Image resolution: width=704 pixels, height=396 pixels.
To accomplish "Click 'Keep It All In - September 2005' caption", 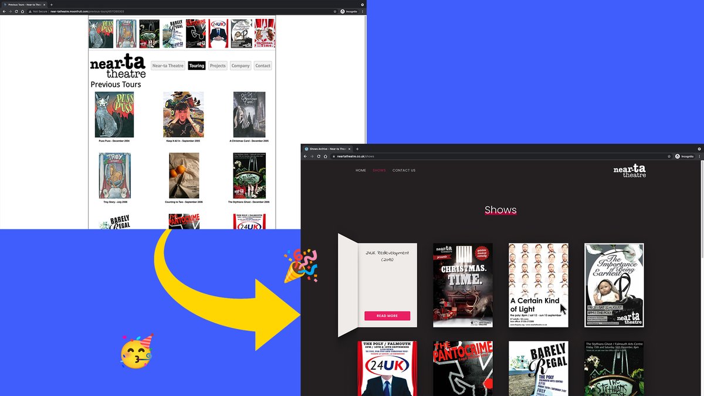I will [184, 141].
